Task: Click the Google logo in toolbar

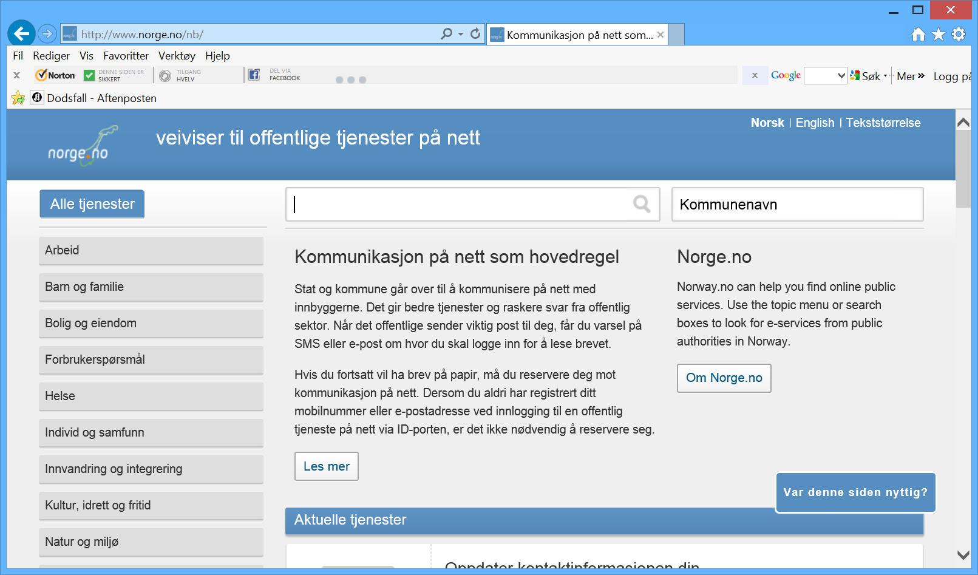Action: click(786, 75)
